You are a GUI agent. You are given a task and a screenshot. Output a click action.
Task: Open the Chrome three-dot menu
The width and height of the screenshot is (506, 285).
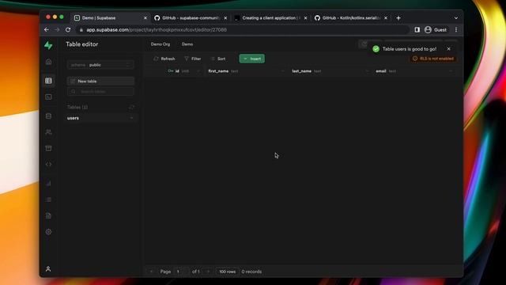click(456, 30)
